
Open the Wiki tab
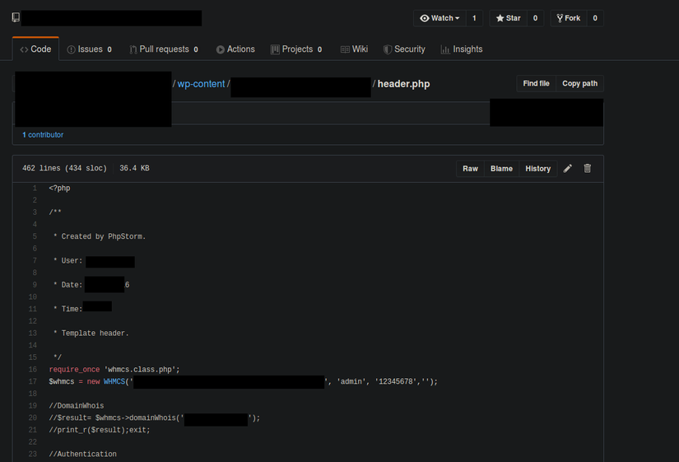pos(354,49)
